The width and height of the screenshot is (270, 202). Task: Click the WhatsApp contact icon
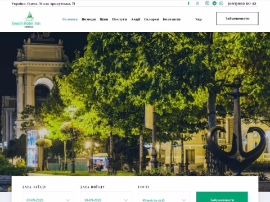tap(221, 3)
